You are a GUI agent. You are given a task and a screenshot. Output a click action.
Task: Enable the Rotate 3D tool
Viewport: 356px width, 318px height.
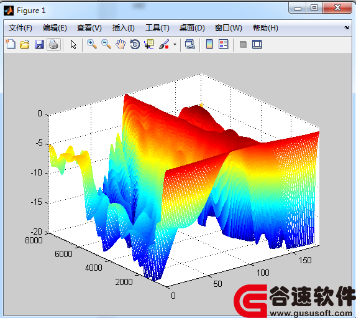click(x=135, y=44)
